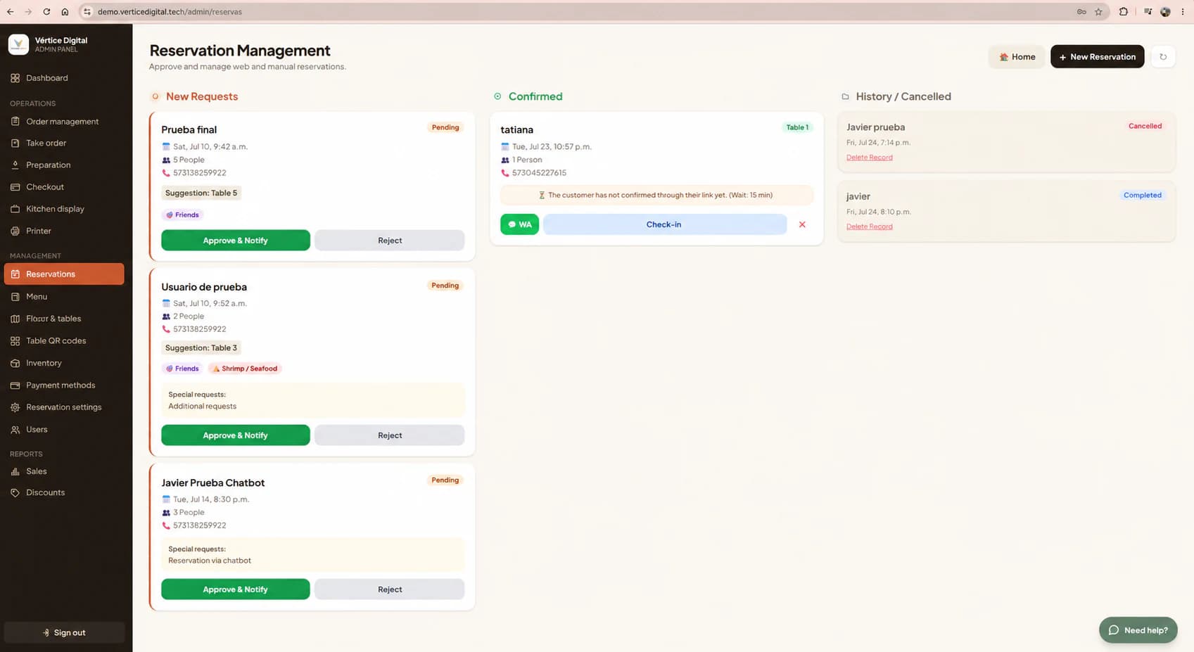Sign out of the admin panel
Screen dimensions: 1194x652
coord(64,632)
